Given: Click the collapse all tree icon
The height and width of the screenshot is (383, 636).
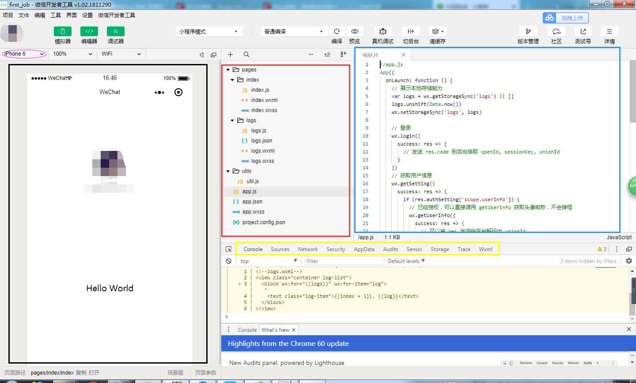Looking at the screenshot, I should (327, 54).
